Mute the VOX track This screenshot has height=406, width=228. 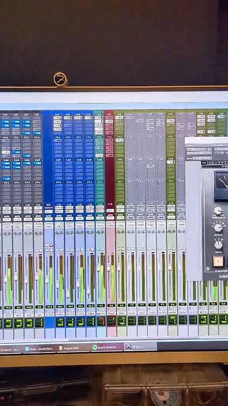[x=9, y=251]
